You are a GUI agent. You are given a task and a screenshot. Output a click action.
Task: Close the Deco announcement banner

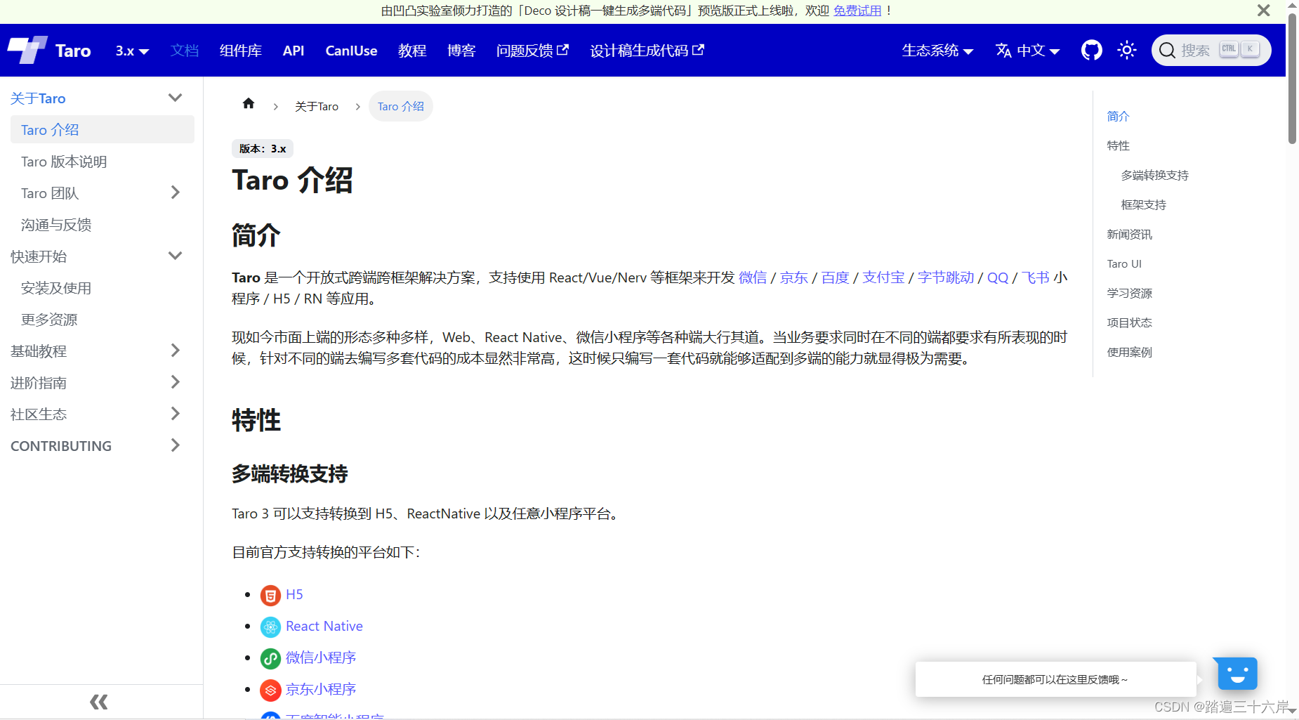coord(1263,11)
